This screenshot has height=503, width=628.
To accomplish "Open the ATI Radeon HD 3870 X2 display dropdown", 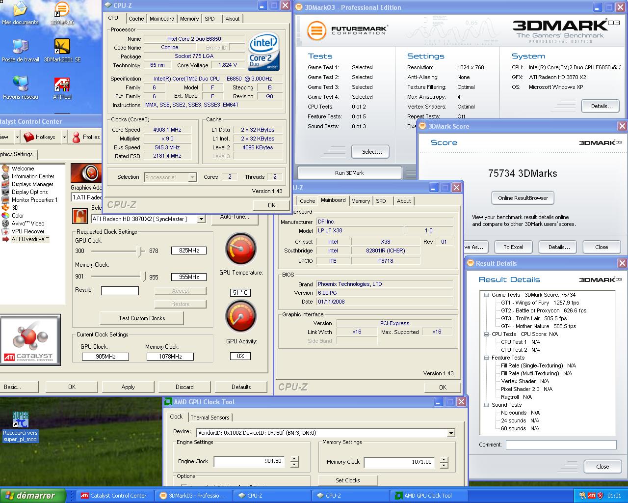I will point(201,219).
